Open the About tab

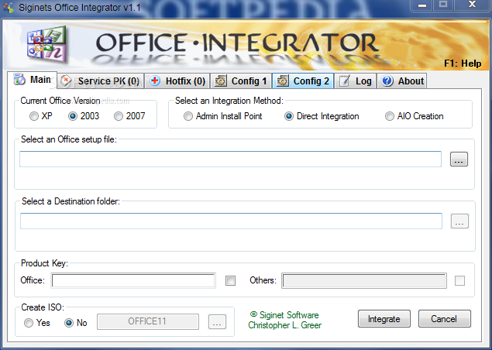(402, 81)
